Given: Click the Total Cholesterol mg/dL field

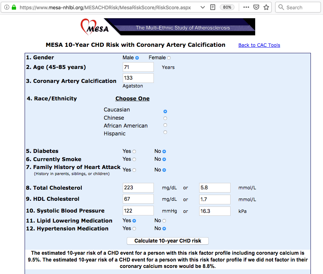Looking at the screenshot, I should click(138, 188).
